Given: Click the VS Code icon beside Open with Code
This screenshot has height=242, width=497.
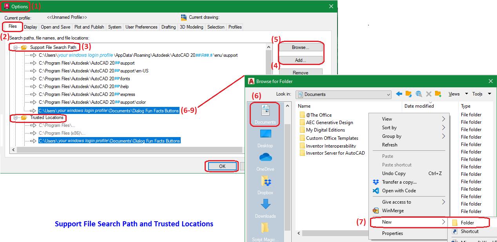Looking at the screenshot, I should pyautogui.click(x=376, y=191).
